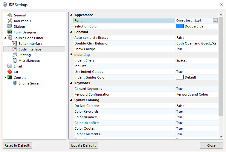Click the Dialogs window icon

10,27
